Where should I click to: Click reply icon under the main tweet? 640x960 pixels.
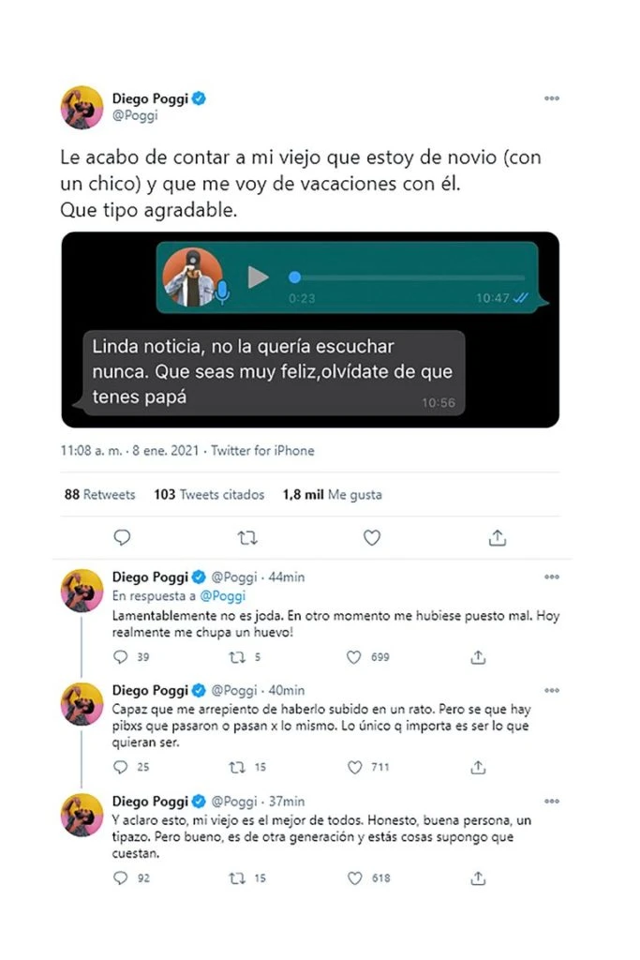[x=121, y=537]
